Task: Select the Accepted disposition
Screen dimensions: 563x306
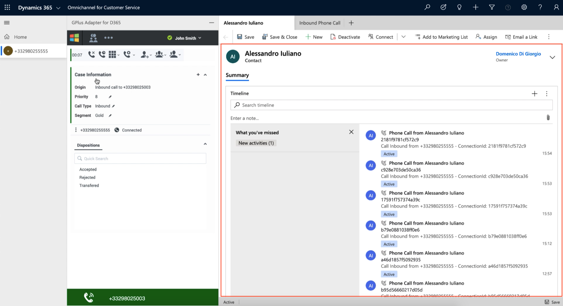Action: click(x=88, y=169)
